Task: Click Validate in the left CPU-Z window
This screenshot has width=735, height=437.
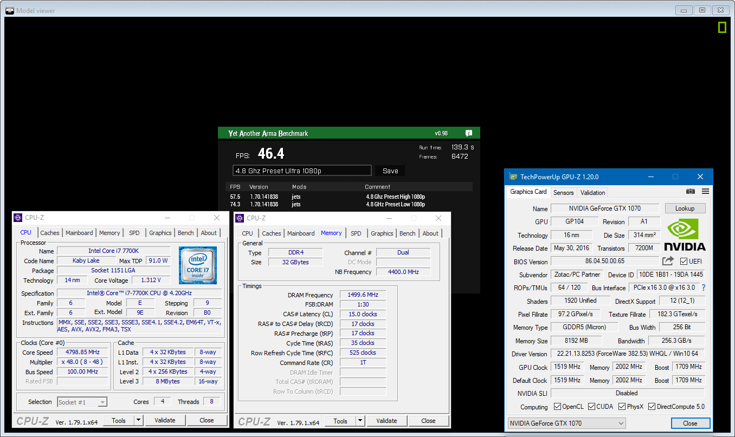Action: 165,420
